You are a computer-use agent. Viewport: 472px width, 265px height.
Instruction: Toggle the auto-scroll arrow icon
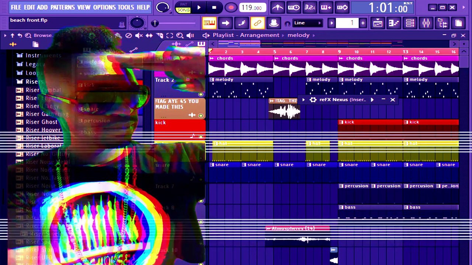(x=225, y=23)
